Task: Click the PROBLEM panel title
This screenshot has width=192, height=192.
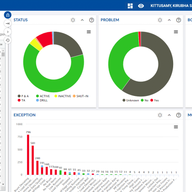Action: (110, 20)
